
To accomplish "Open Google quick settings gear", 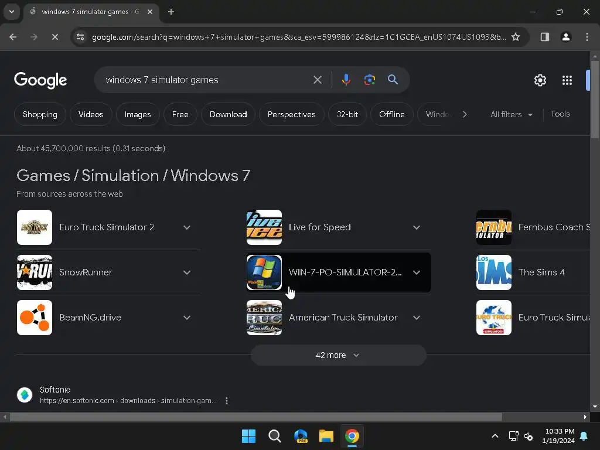I will pyautogui.click(x=540, y=80).
